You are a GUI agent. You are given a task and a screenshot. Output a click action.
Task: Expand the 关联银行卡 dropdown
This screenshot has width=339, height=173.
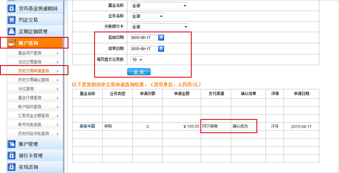[x=159, y=27]
